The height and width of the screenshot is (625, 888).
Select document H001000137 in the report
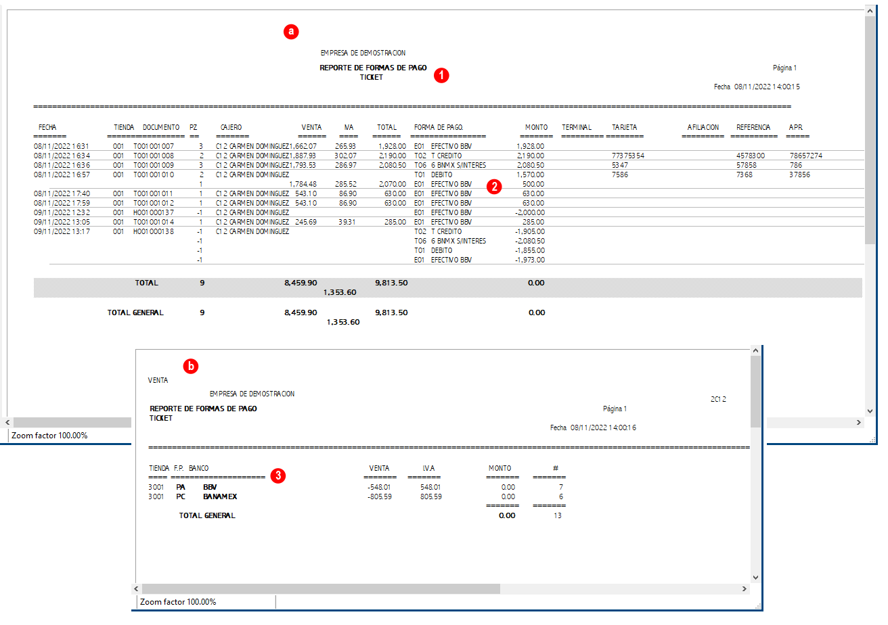pos(154,212)
